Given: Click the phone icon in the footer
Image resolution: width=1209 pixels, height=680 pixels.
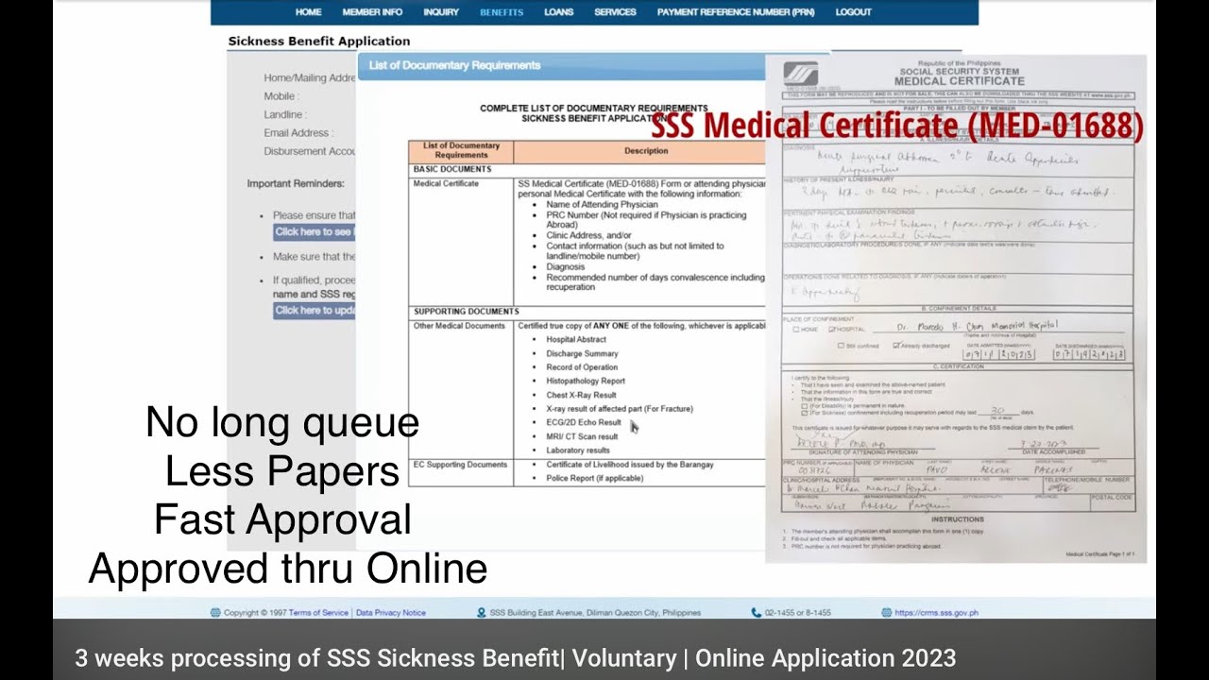Looking at the screenshot, I should coord(756,613).
